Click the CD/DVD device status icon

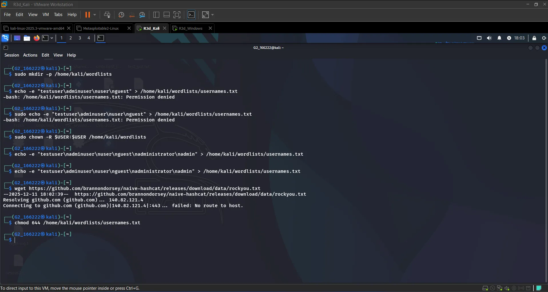(x=493, y=288)
